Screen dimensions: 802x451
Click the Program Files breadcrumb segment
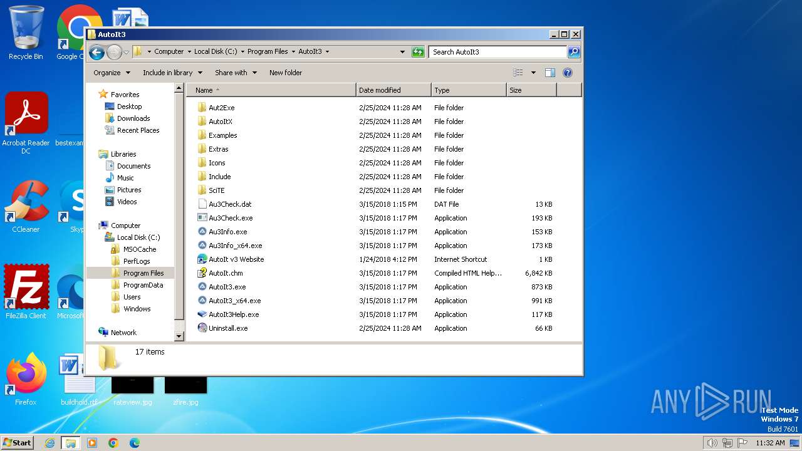[268, 52]
